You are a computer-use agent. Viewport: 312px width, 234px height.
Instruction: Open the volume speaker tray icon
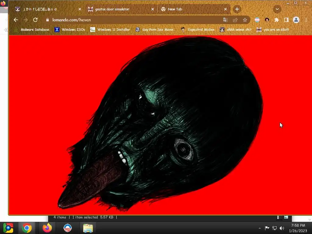point(282,228)
